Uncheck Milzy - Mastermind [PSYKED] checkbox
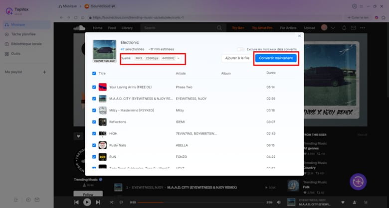This screenshot has width=389, height=208. pyautogui.click(x=94, y=110)
